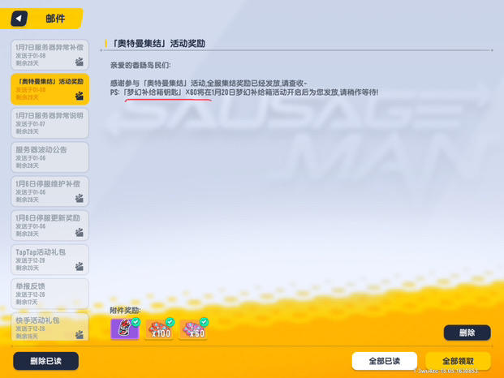504x378 pixels.
Task: Select the 「奥特曼集结」活动奖励 mail item
Action: [50, 89]
